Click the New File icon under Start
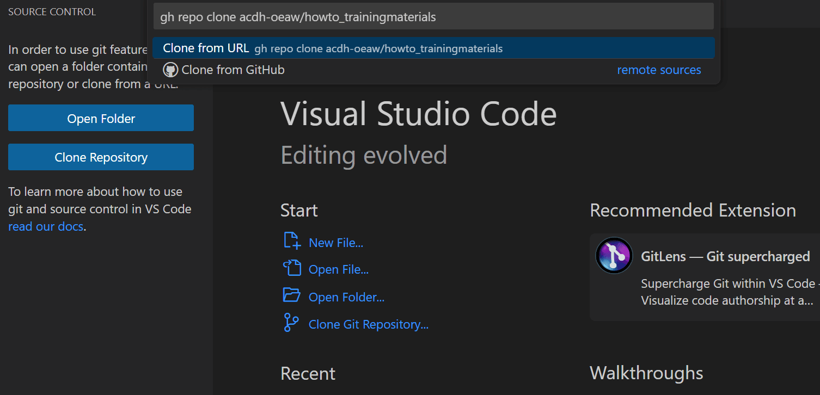This screenshot has width=820, height=395. click(x=292, y=240)
